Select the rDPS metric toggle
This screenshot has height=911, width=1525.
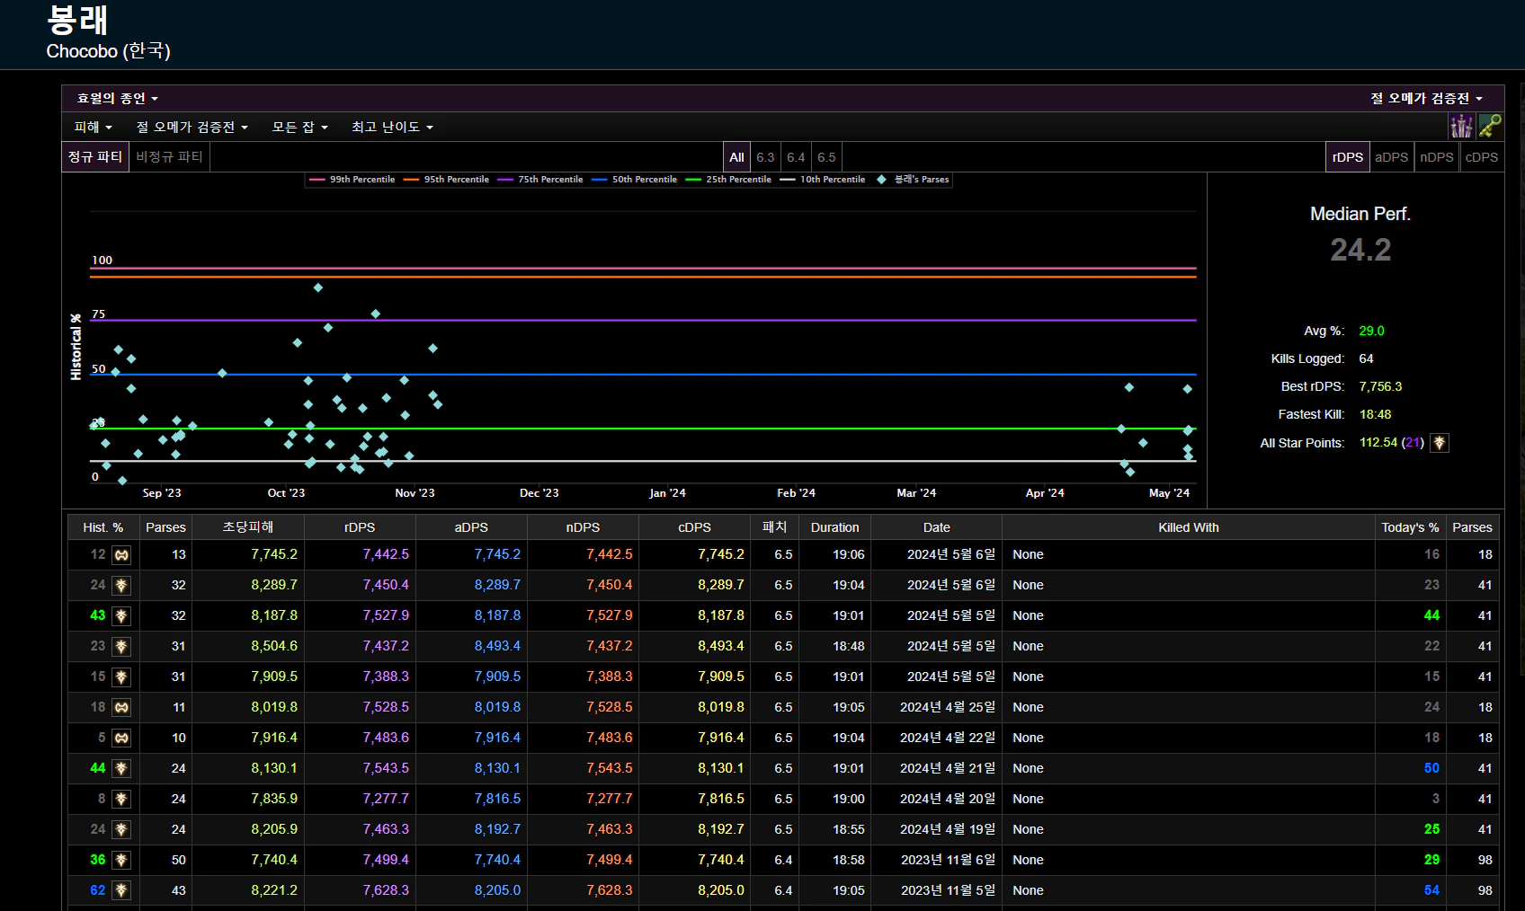pyautogui.click(x=1347, y=157)
